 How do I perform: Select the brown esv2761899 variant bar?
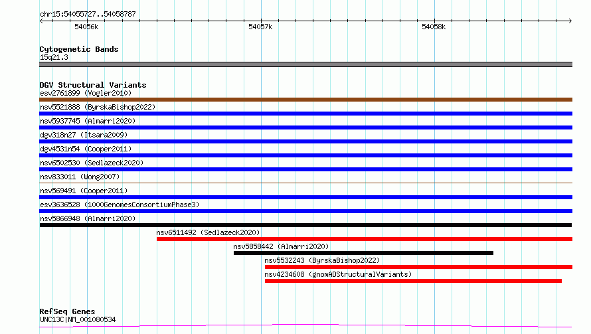(305, 100)
